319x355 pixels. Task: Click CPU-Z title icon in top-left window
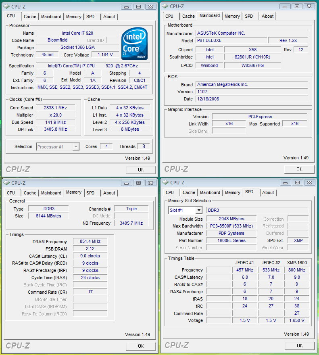(6, 6)
